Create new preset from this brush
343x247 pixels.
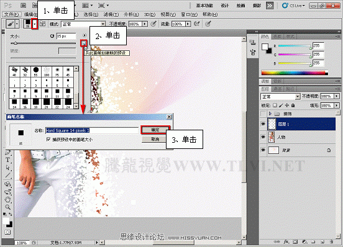[83, 43]
